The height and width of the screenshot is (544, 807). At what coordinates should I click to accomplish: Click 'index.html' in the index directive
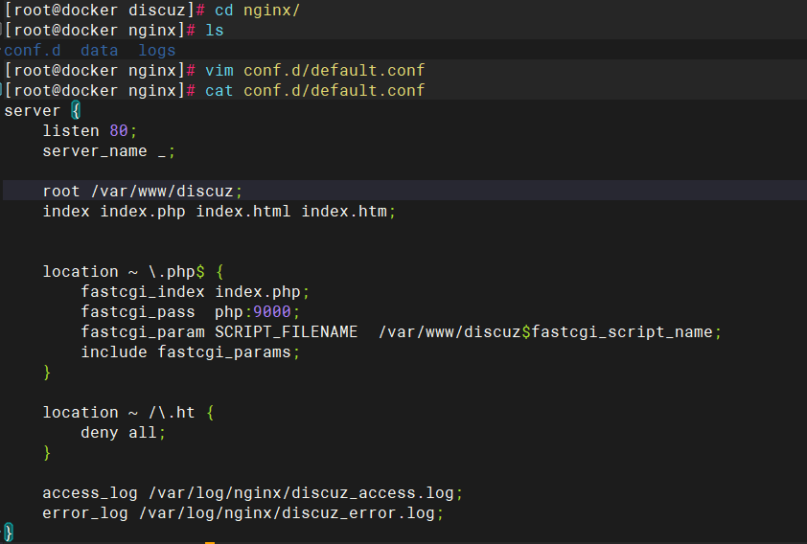[242, 212]
